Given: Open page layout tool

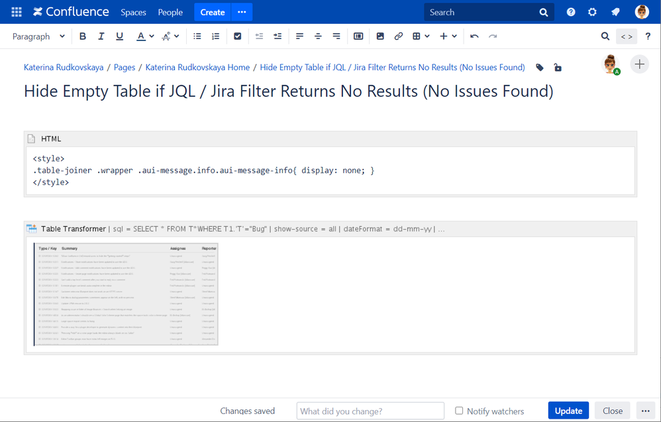Looking at the screenshot, I should point(358,36).
